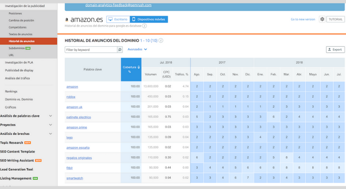This screenshot has width=346, height=189.
Task: Open the patinete electrico keyword link
Action: pos(78,117)
